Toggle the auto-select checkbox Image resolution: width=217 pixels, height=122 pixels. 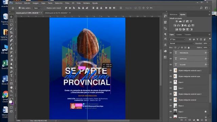[20, 8]
